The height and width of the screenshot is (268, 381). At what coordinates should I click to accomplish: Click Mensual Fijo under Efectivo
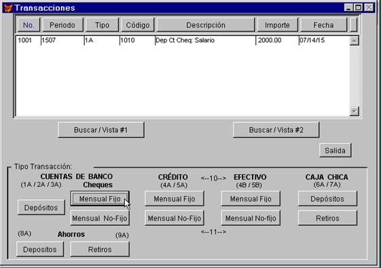pos(251,199)
